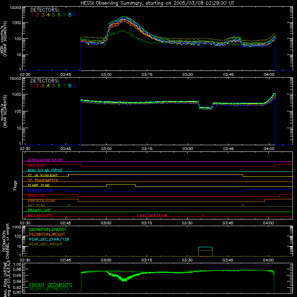
Task: Click the FLARE_FLAG label
Action: click(x=39, y=185)
